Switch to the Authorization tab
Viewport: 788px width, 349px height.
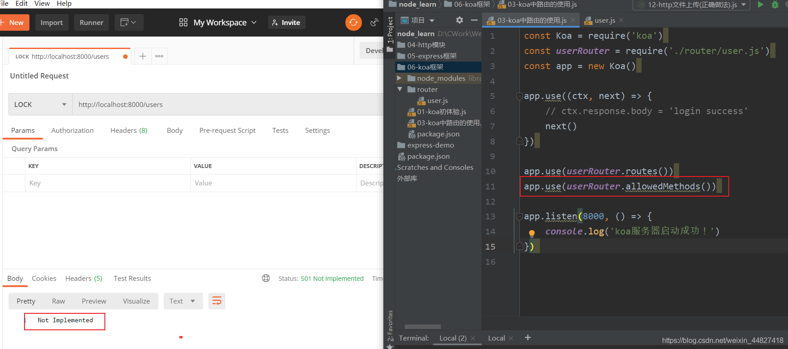click(x=73, y=130)
